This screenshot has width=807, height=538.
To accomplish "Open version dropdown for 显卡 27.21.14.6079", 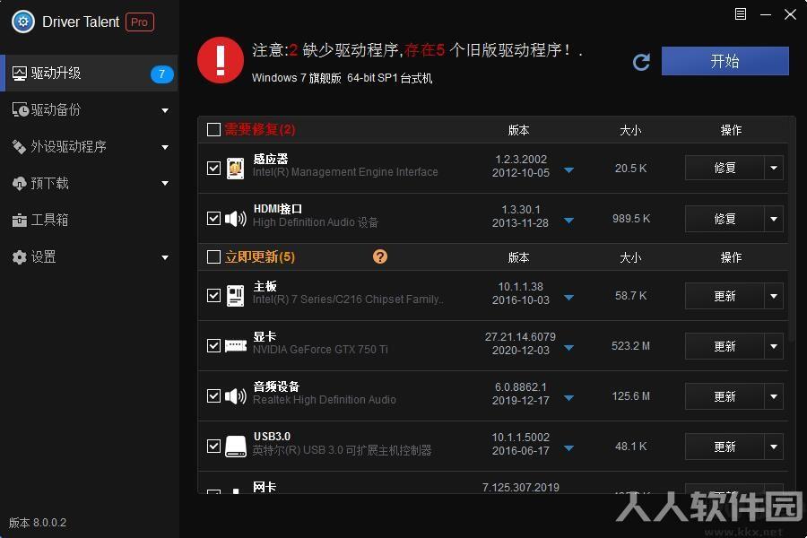I will click(x=568, y=348).
